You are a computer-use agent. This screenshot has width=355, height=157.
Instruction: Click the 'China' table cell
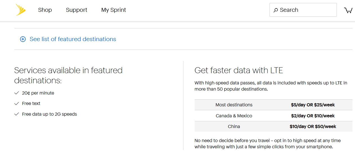point(234,126)
